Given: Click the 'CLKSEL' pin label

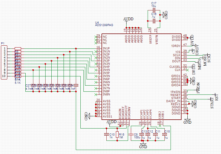Looking at the screenshot, I should (x=175, y=67).
